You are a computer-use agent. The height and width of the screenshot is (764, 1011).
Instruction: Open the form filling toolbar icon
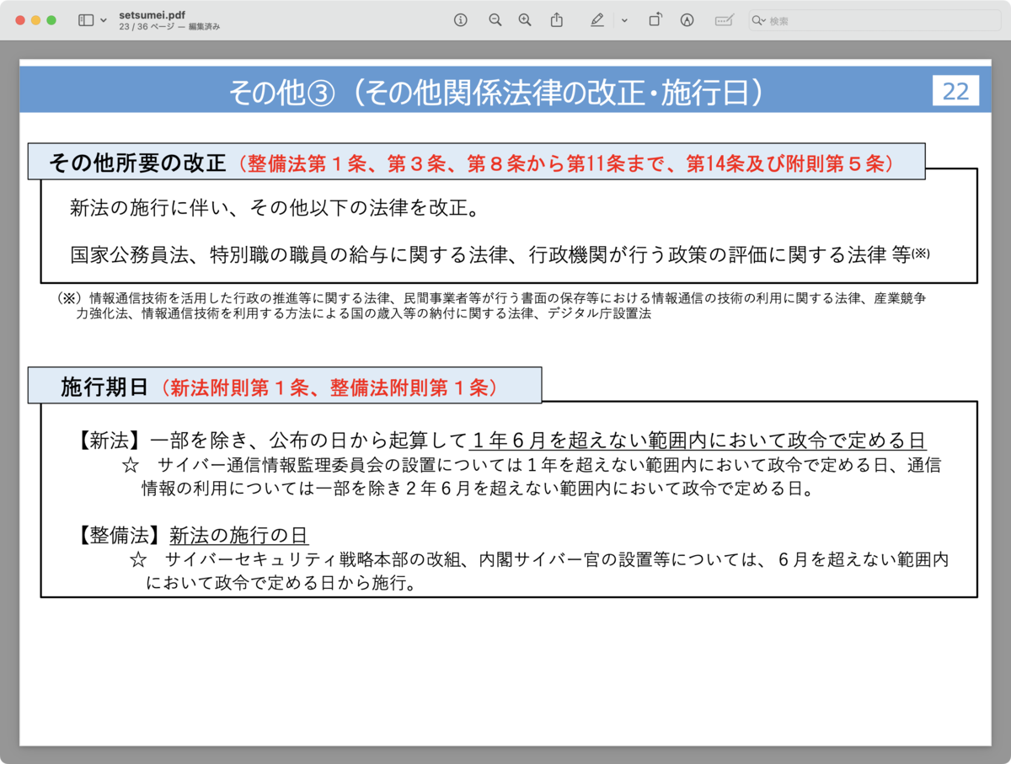[724, 20]
